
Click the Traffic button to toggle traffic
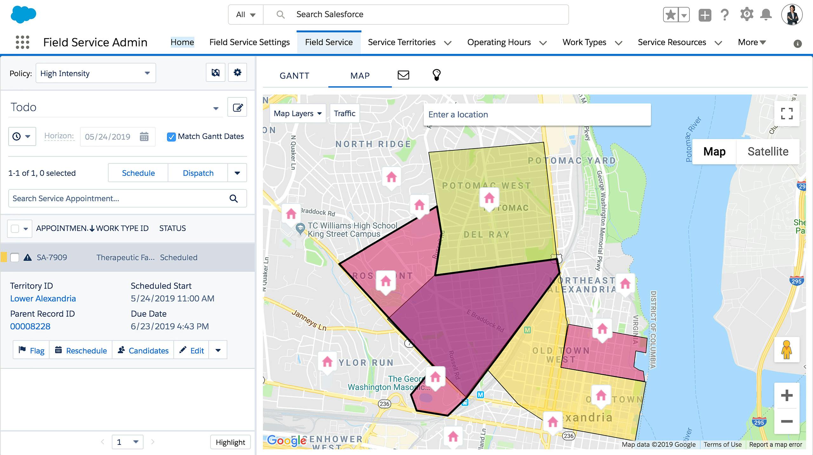(345, 113)
